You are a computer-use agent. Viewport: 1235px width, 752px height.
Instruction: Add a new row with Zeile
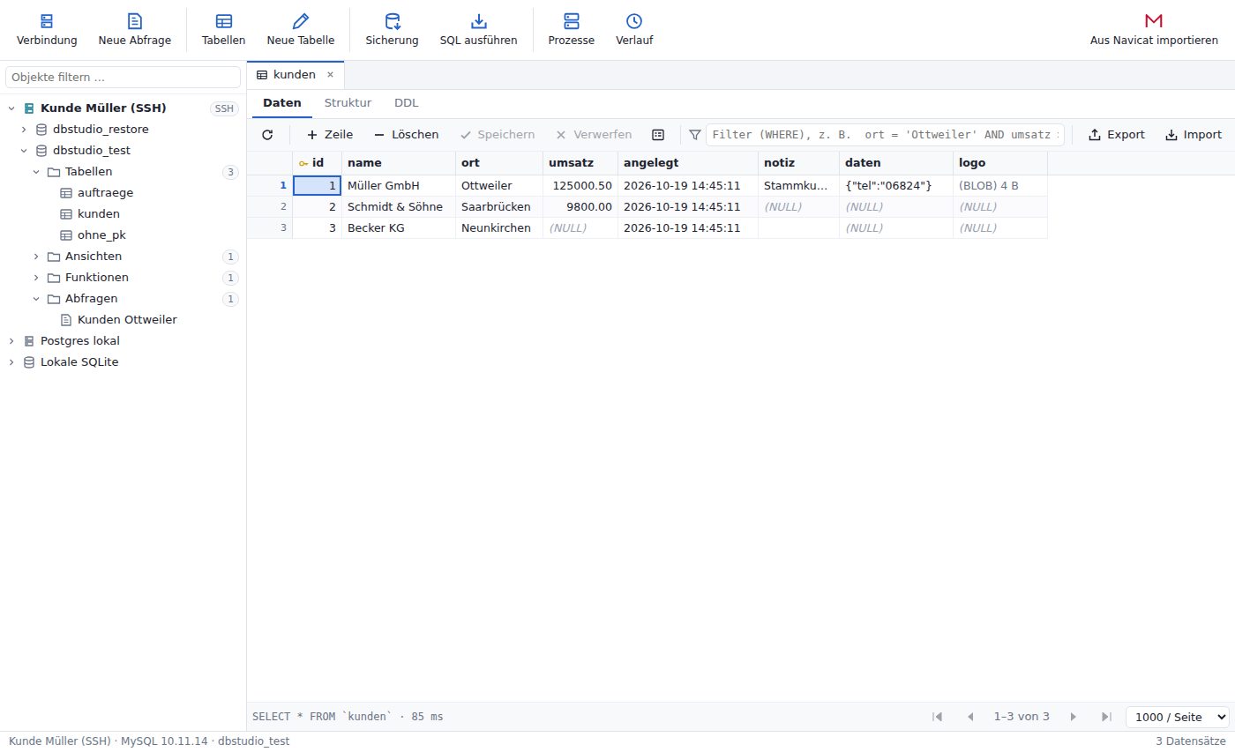[330, 135]
